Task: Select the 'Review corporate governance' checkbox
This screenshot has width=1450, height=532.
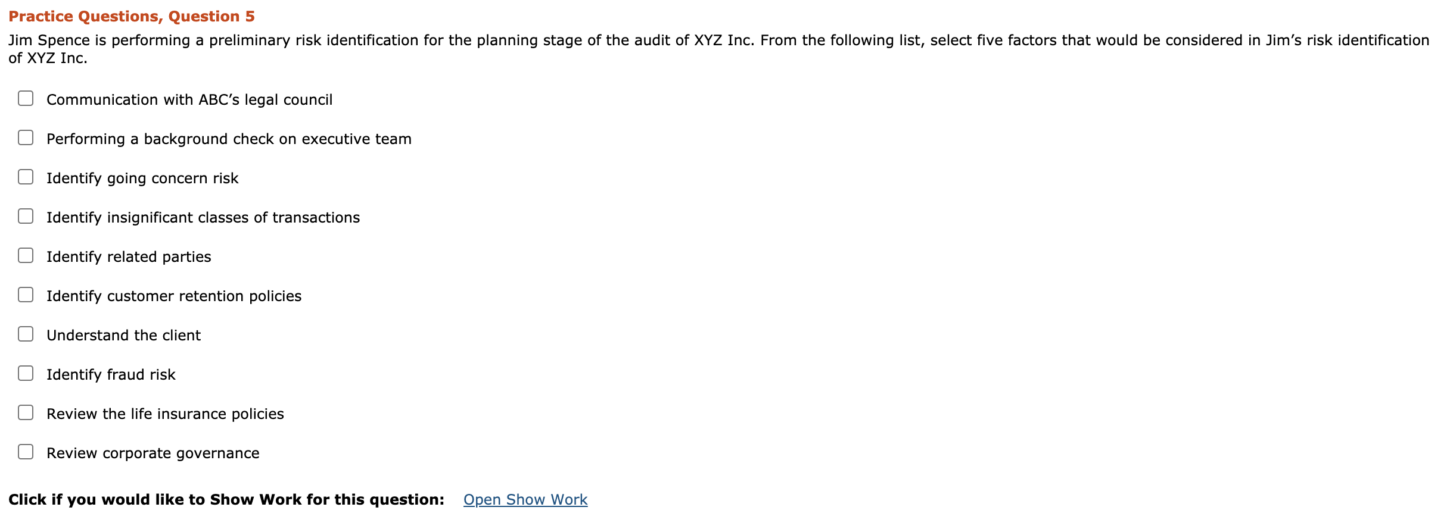Action: [25, 452]
